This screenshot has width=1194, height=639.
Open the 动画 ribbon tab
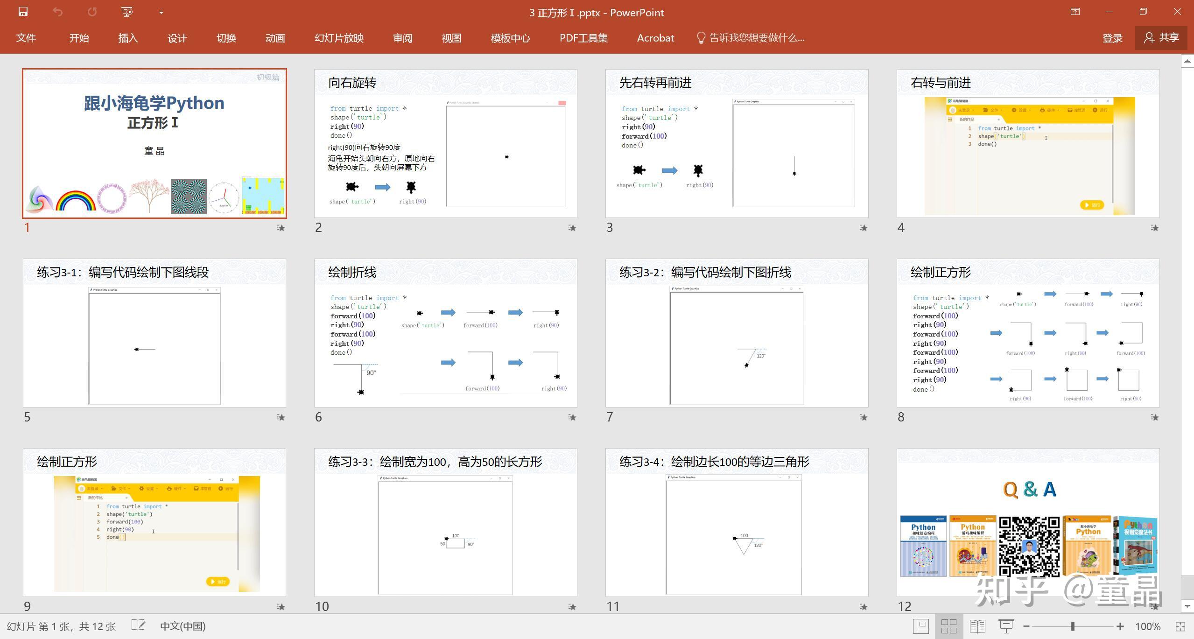pos(275,38)
